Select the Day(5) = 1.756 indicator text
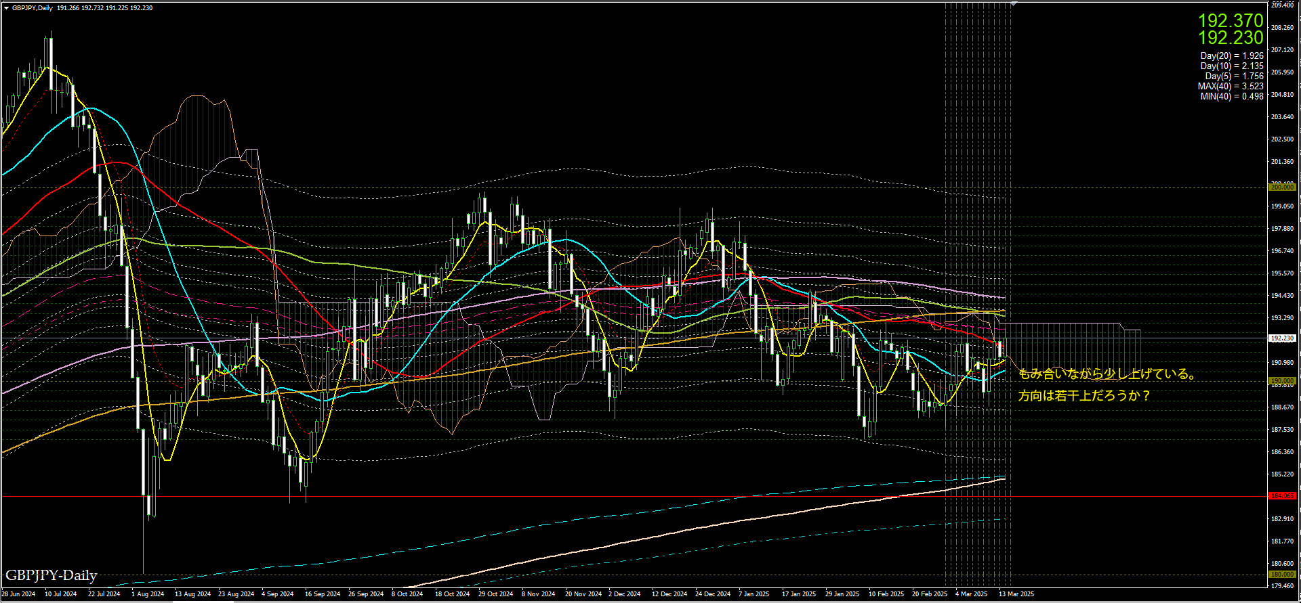Image resolution: width=1301 pixels, height=603 pixels. click(x=1234, y=76)
